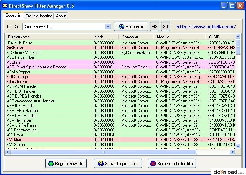Click the vertical scrollbar down arrow

238,146
